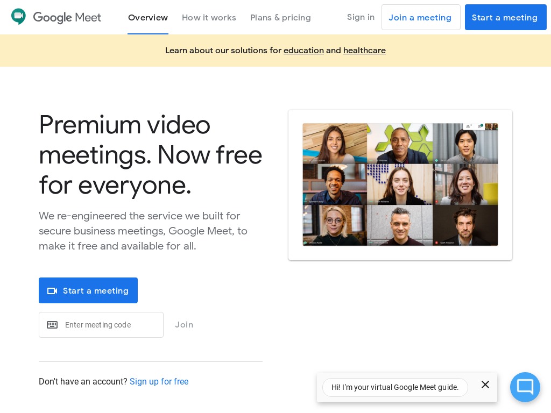Open the healthcare solutions link
This screenshot has height=413, width=551.
pyautogui.click(x=364, y=50)
